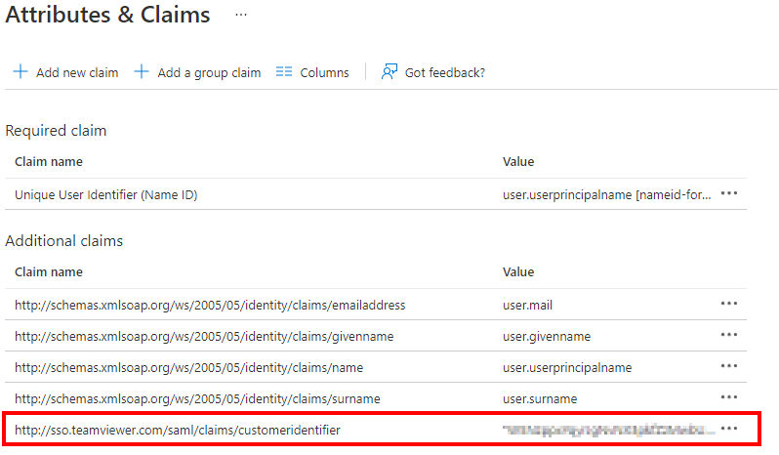Open more options for surname claim
Image resolution: width=779 pixels, height=455 pixels.
(729, 397)
